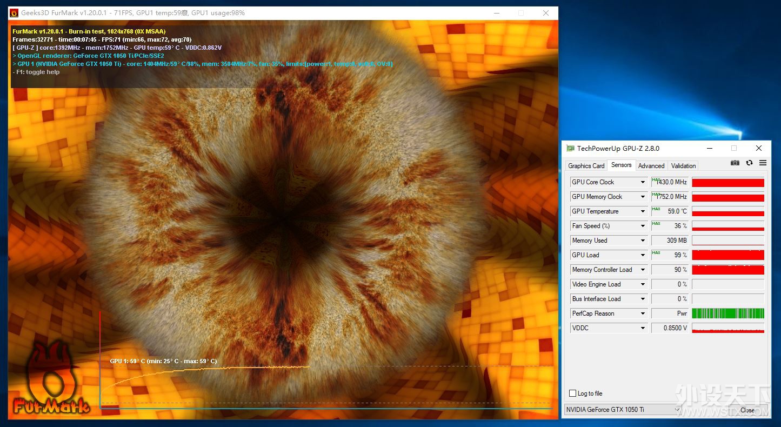Minimize the FurMark window
The height and width of the screenshot is (427, 781).
496,12
